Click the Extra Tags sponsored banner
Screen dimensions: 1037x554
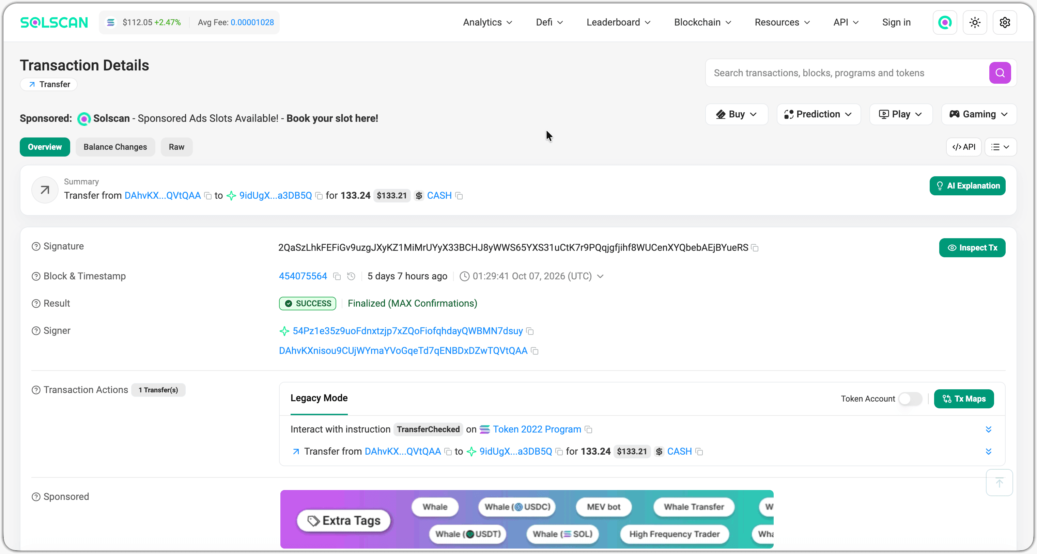527,519
